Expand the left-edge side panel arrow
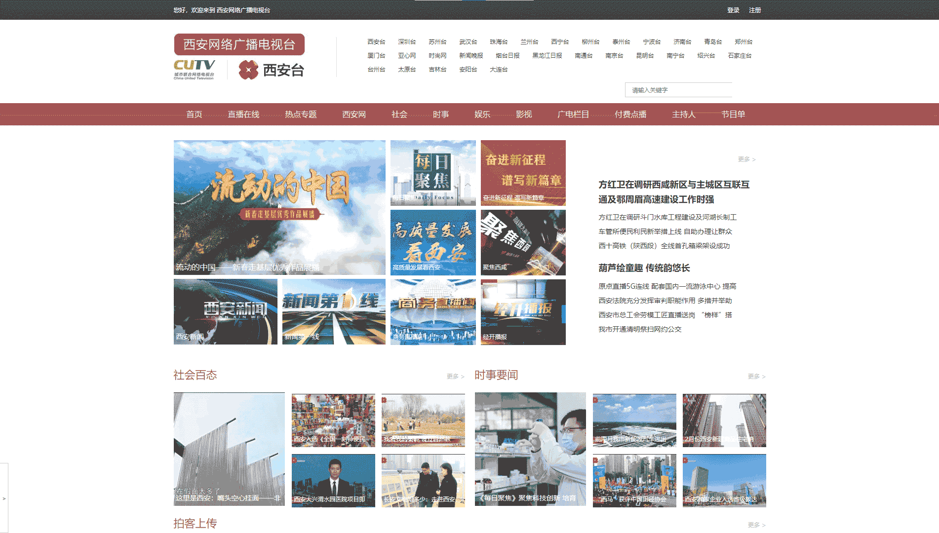Viewport: 939px width, 533px height. click(4, 498)
